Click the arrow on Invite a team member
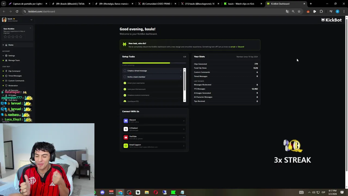The height and width of the screenshot is (196, 348). tap(181, 77)
